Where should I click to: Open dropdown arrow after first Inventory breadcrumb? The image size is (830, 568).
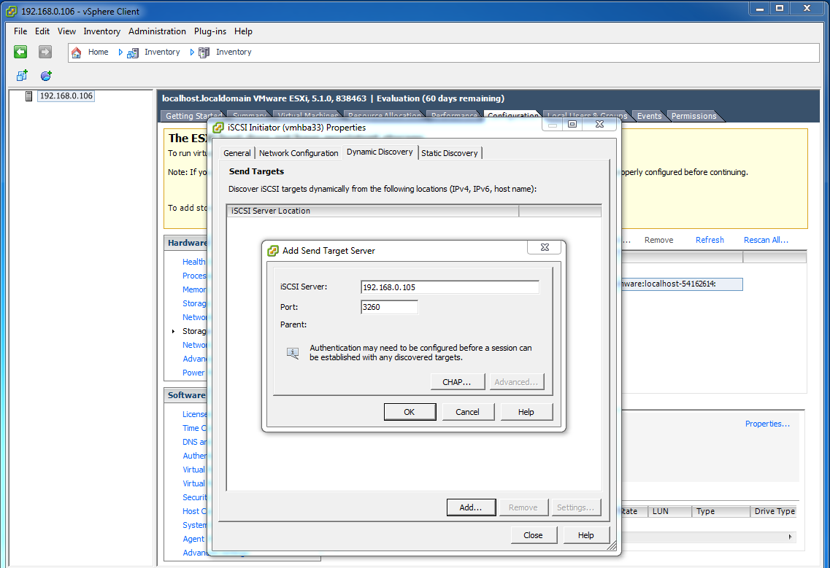pos(191,52)
